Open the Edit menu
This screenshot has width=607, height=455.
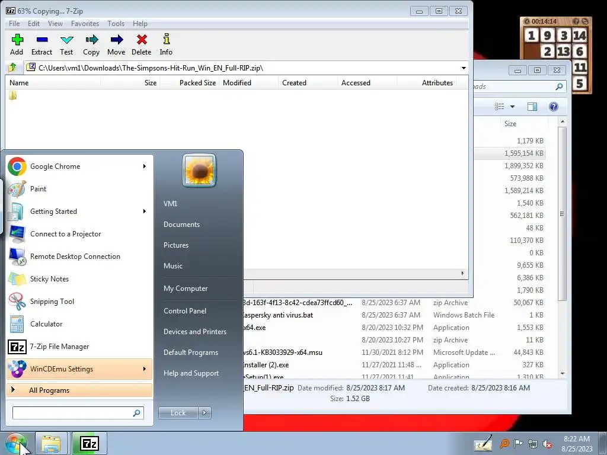[34, 24]
